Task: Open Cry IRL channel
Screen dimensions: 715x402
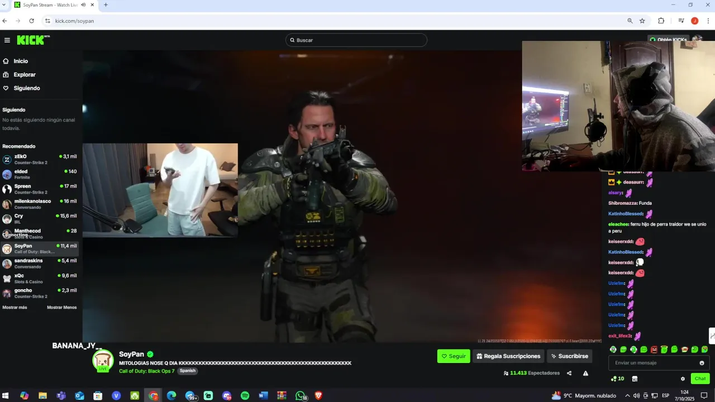Action: point(40,219)
